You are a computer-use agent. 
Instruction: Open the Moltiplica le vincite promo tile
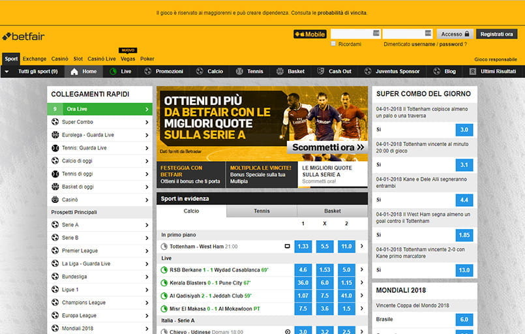(x=261, y=175)
